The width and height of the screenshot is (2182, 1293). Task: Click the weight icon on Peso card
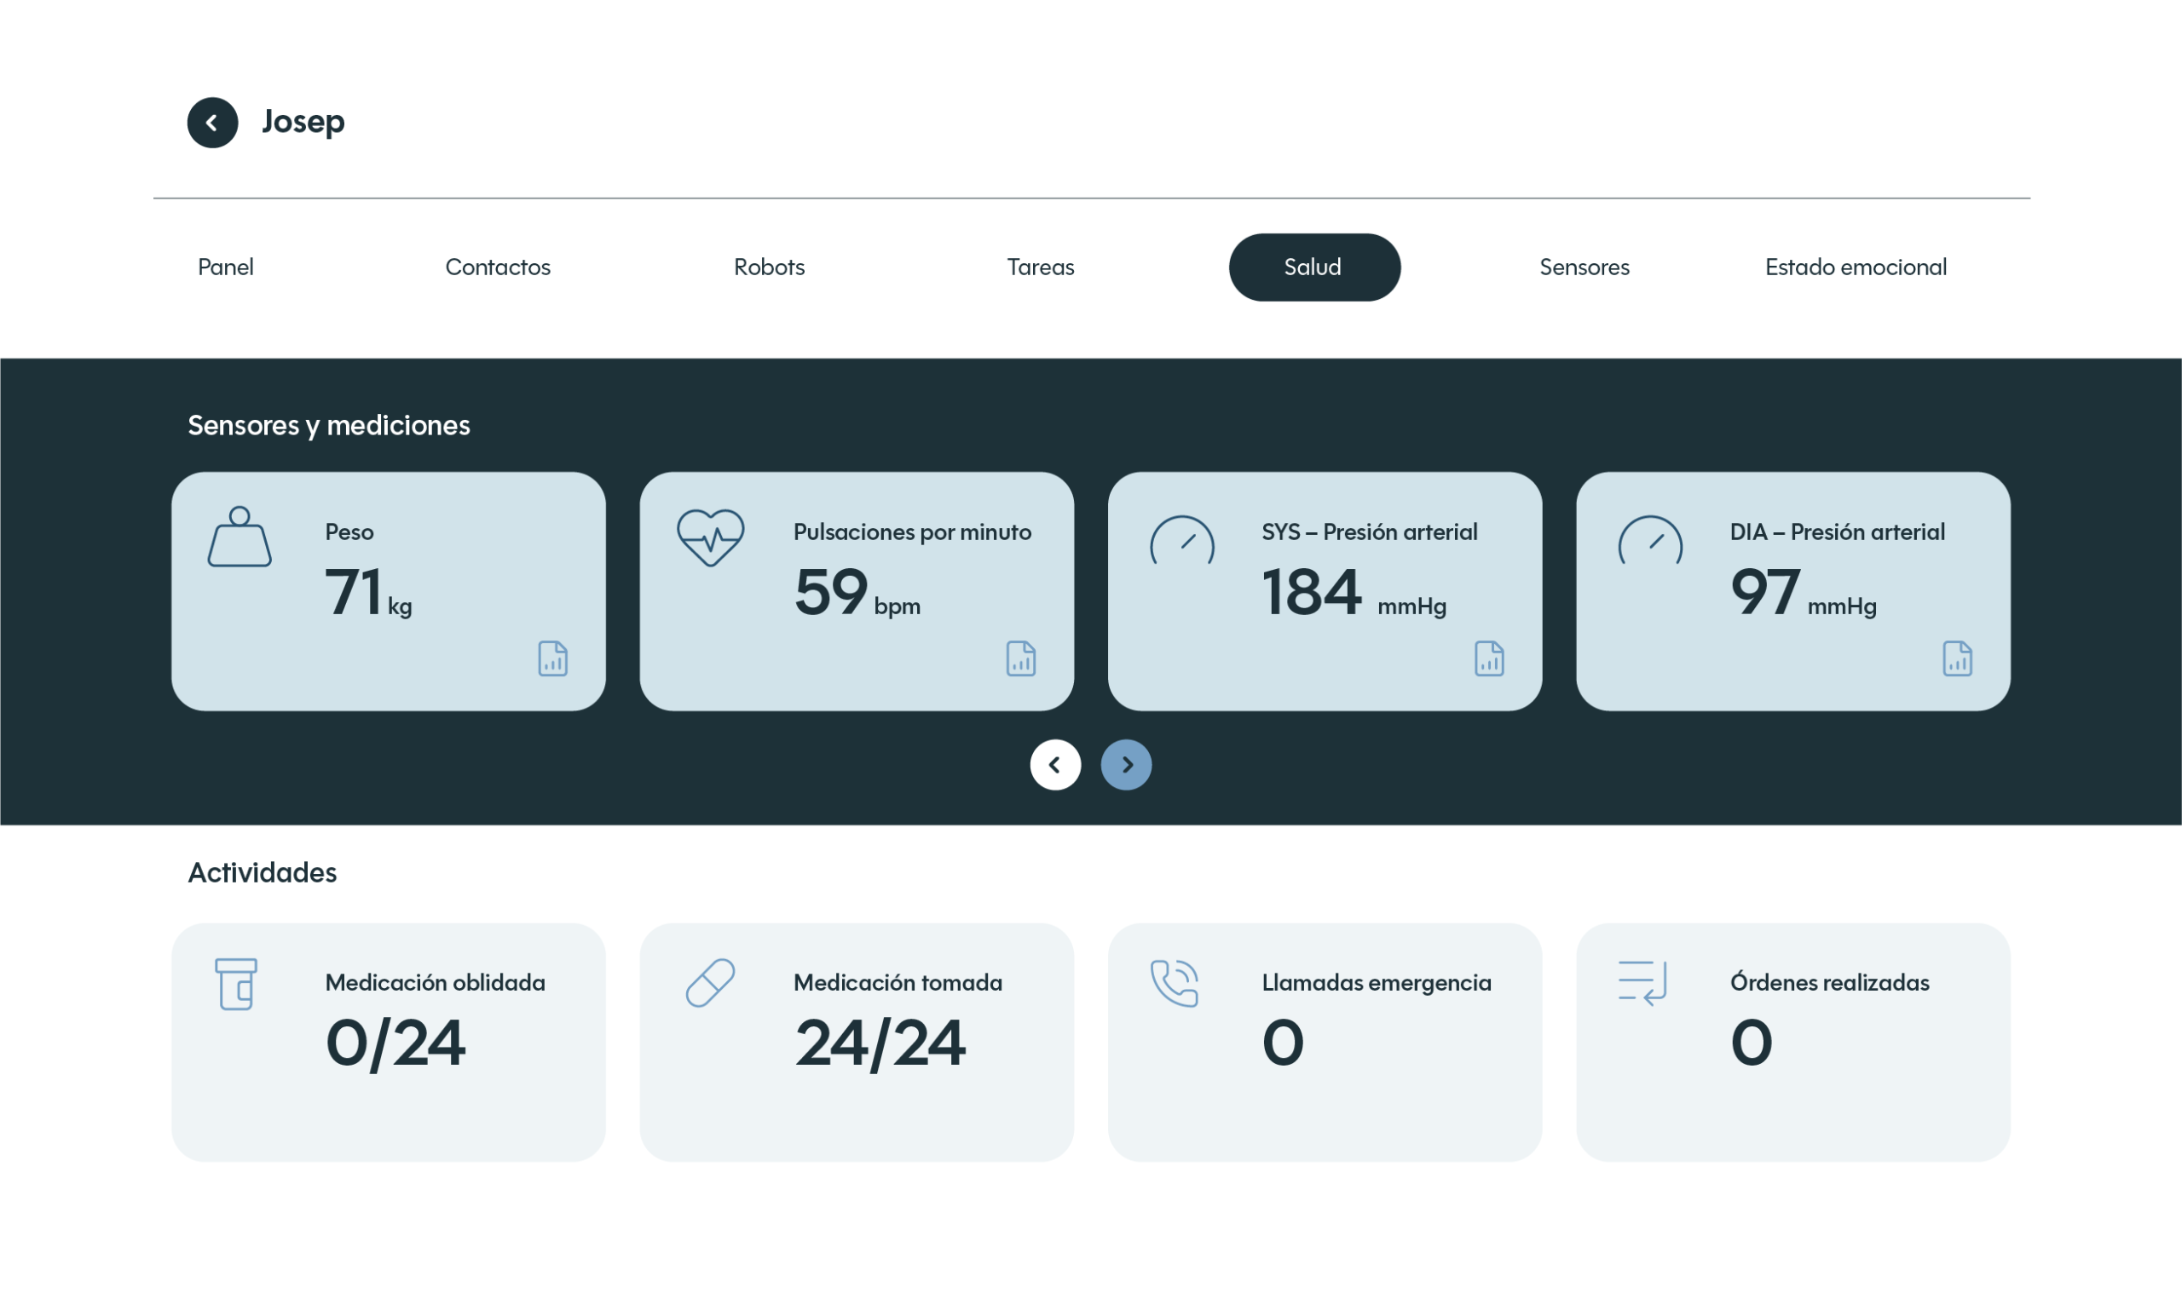click(240, 537)
